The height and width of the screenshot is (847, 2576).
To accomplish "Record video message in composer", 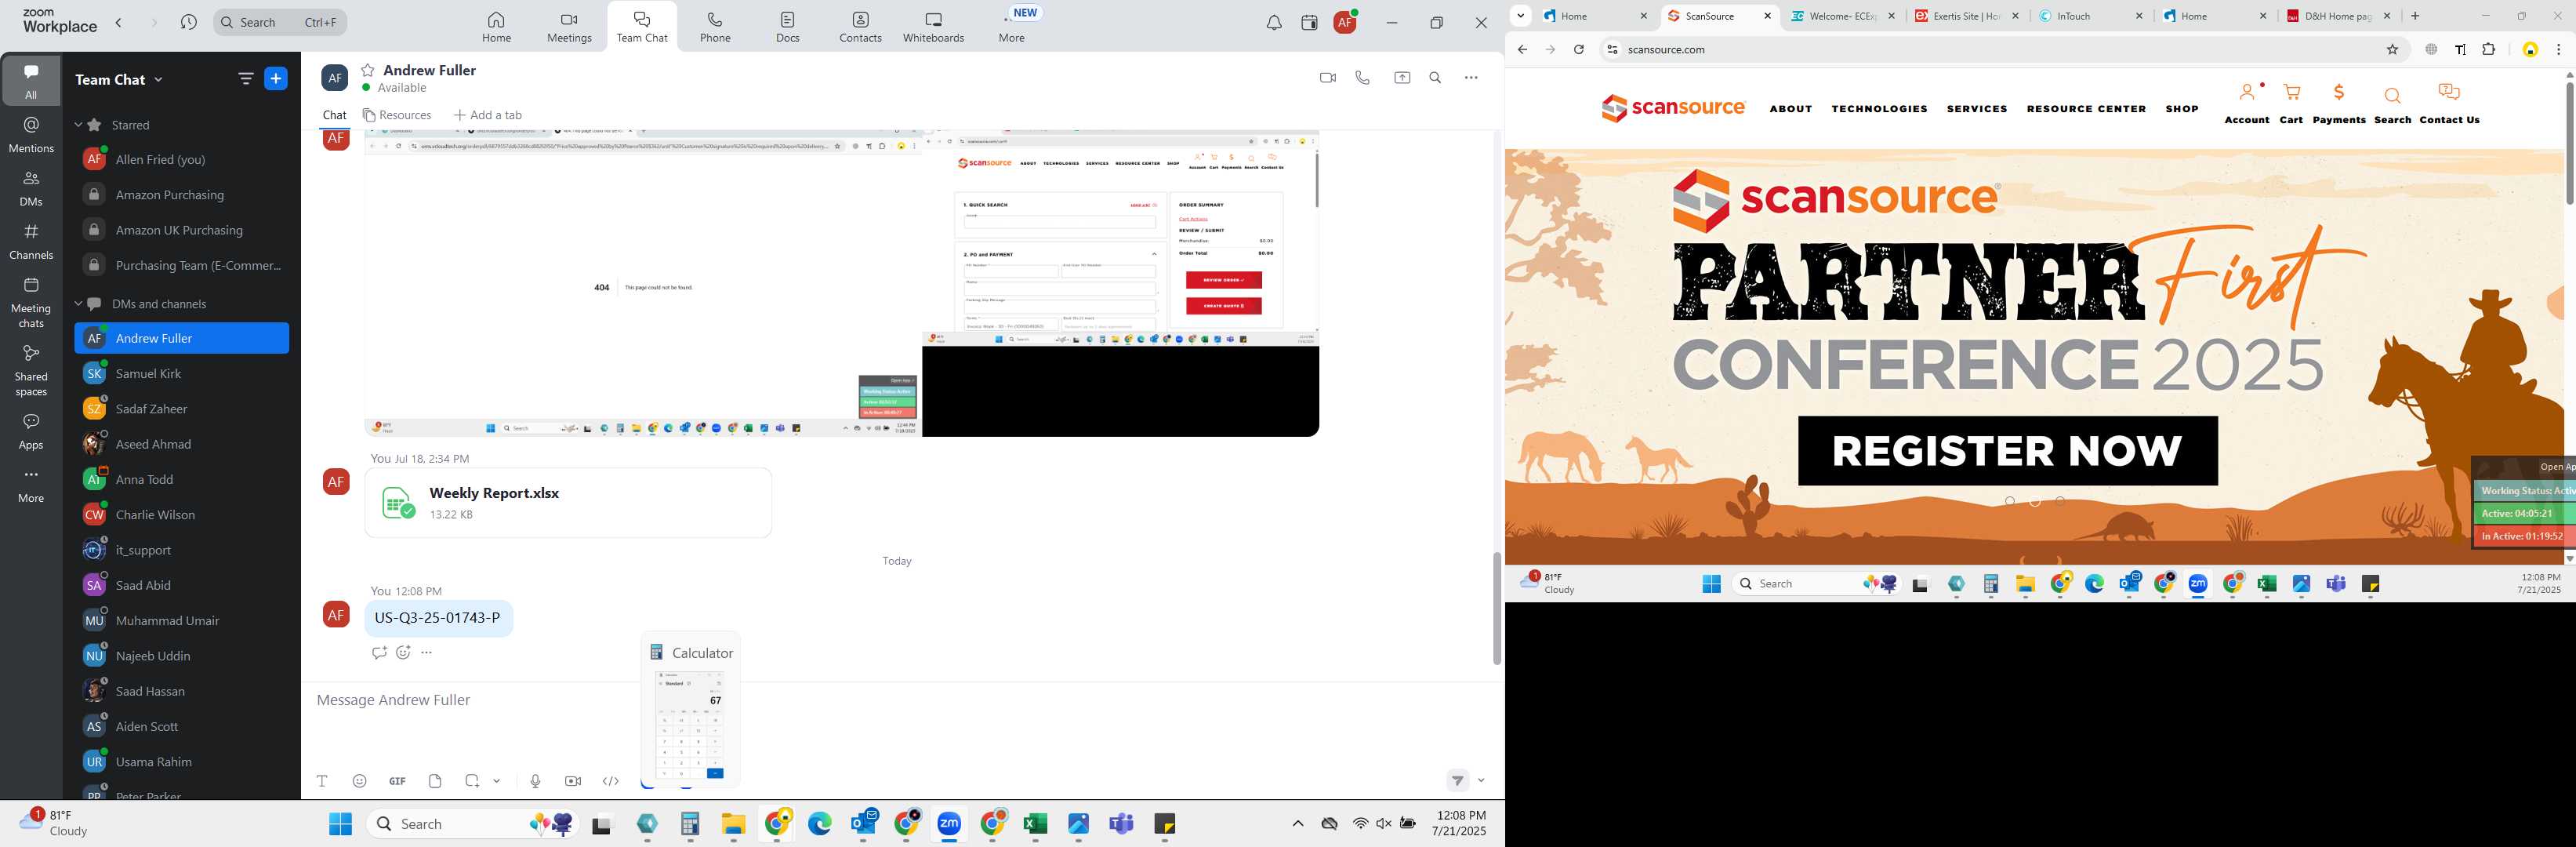I will pyautogui.click(x=573, y=781).
